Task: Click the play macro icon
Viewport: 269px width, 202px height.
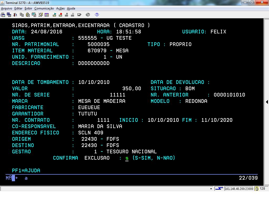Action: coord(54,15)
